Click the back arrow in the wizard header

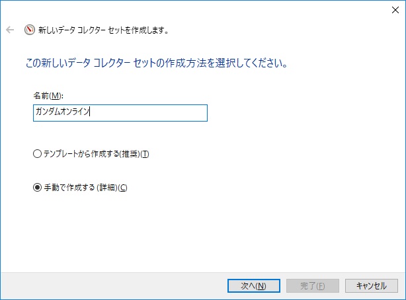pos(10,30)
